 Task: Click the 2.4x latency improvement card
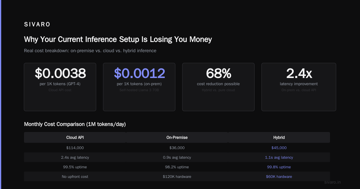[x=299, y=87]
